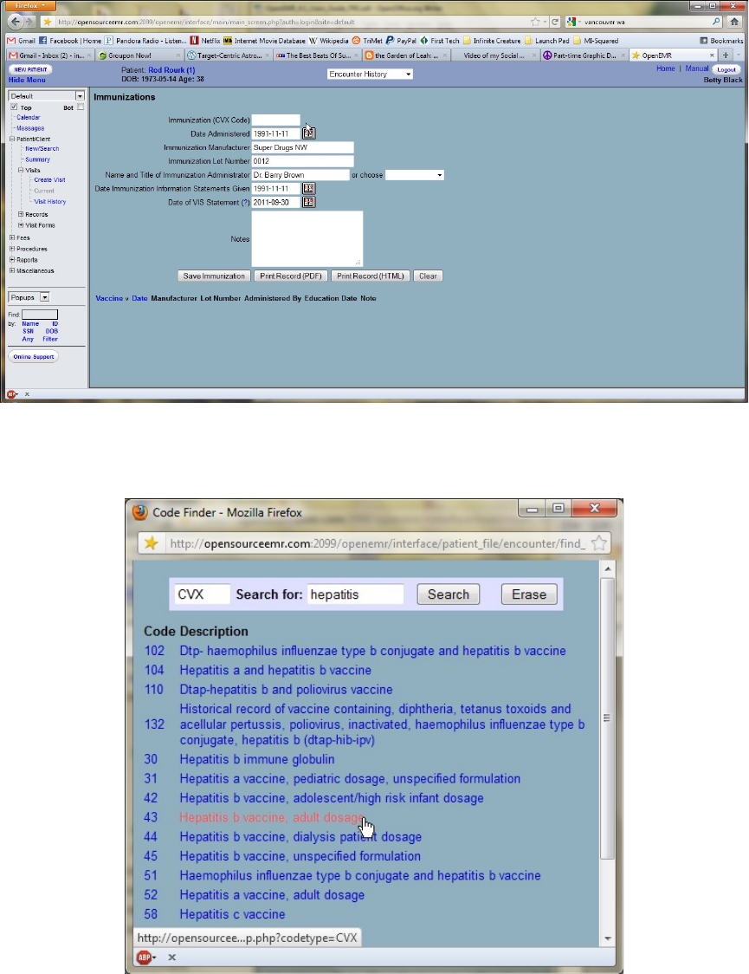Collapse the Visits tree node
The width and height of the screenshot is (749, 974).
tap(21, 170)
